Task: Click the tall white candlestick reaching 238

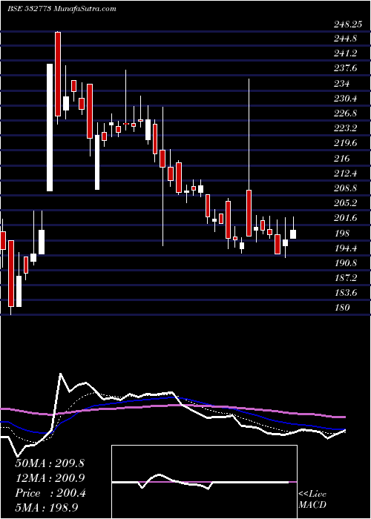Action: [x=50, y=128]
